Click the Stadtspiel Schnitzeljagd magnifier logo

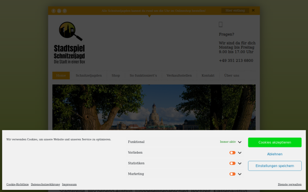[x=69, y=42]
